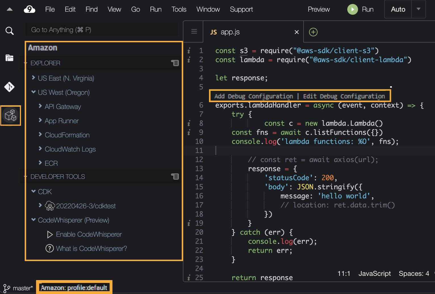Open the tab list menu icon

tap(194, 31)
